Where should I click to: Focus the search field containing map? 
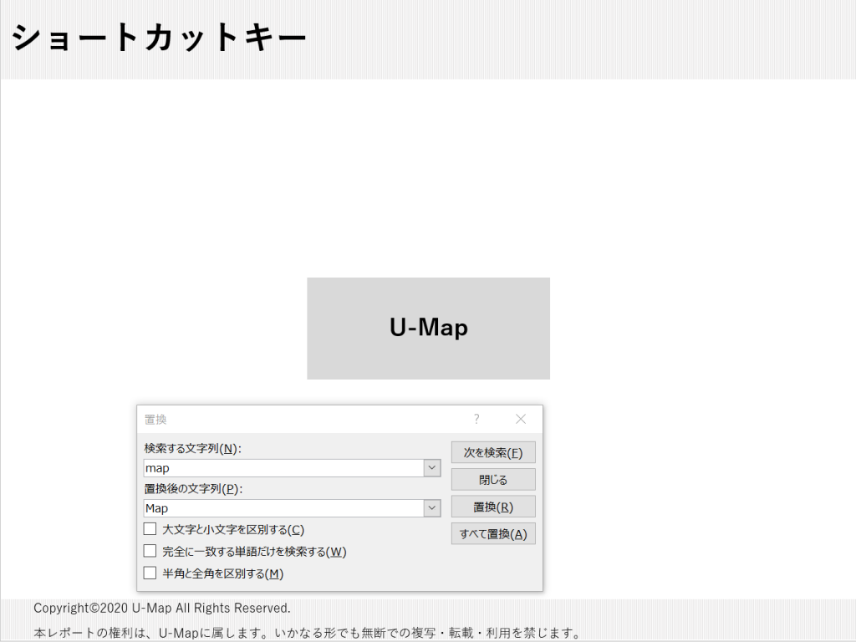[x=284, y=468]
